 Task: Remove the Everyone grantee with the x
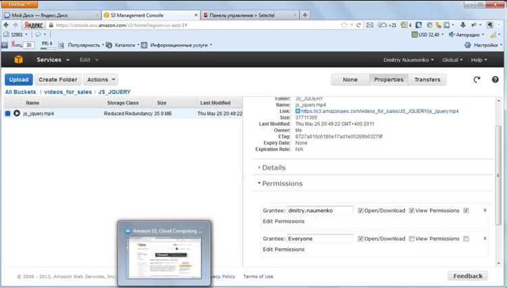485,238
